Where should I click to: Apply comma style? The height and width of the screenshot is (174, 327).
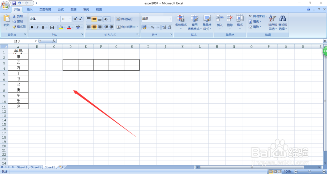[158, 27]
